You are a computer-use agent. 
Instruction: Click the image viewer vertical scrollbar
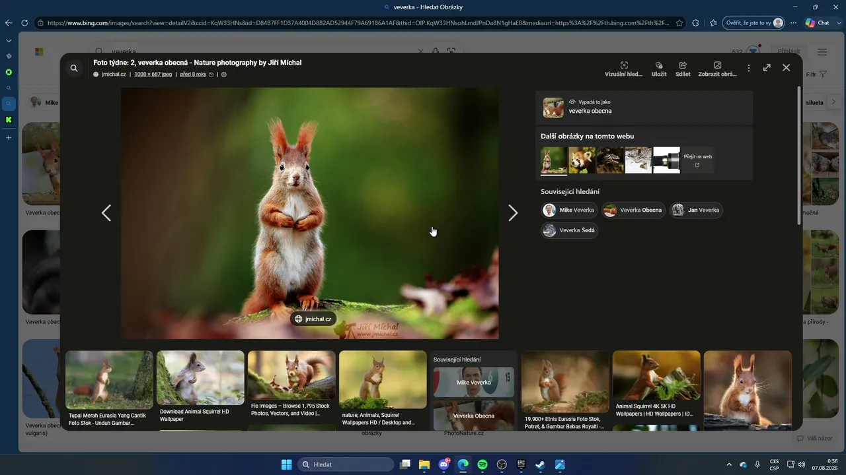799,155
